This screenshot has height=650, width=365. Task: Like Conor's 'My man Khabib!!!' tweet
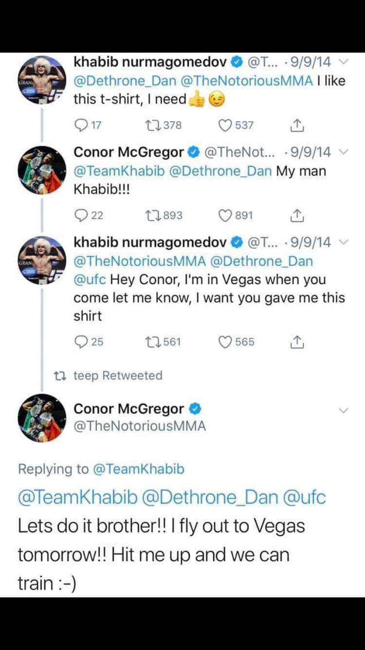pos(224,215)
